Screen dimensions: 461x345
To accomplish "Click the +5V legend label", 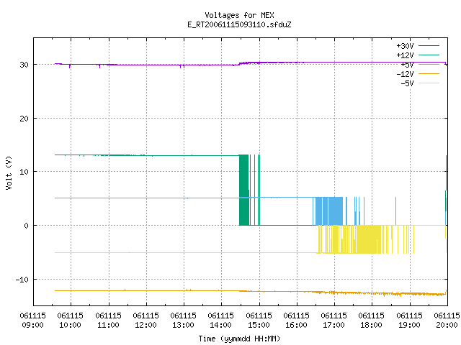I will tap(407, 65).
